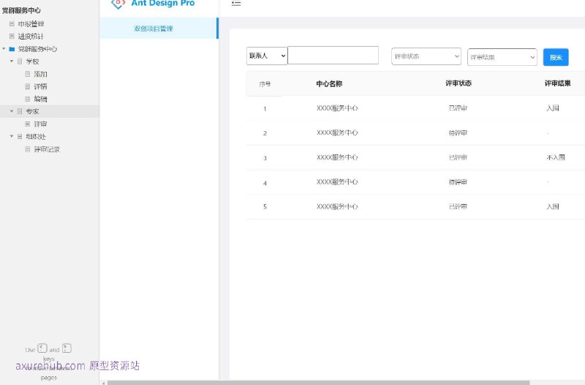Open the 组织处 tree item
Viewport: 585px width, 385px height.
click(36, 136)
